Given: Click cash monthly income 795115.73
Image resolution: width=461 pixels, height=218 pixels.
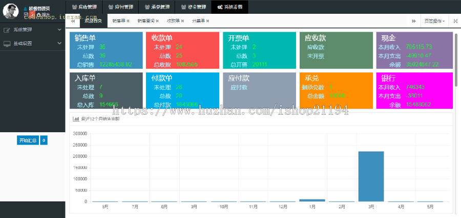Looking at the screenshot, I should (419, 46).
